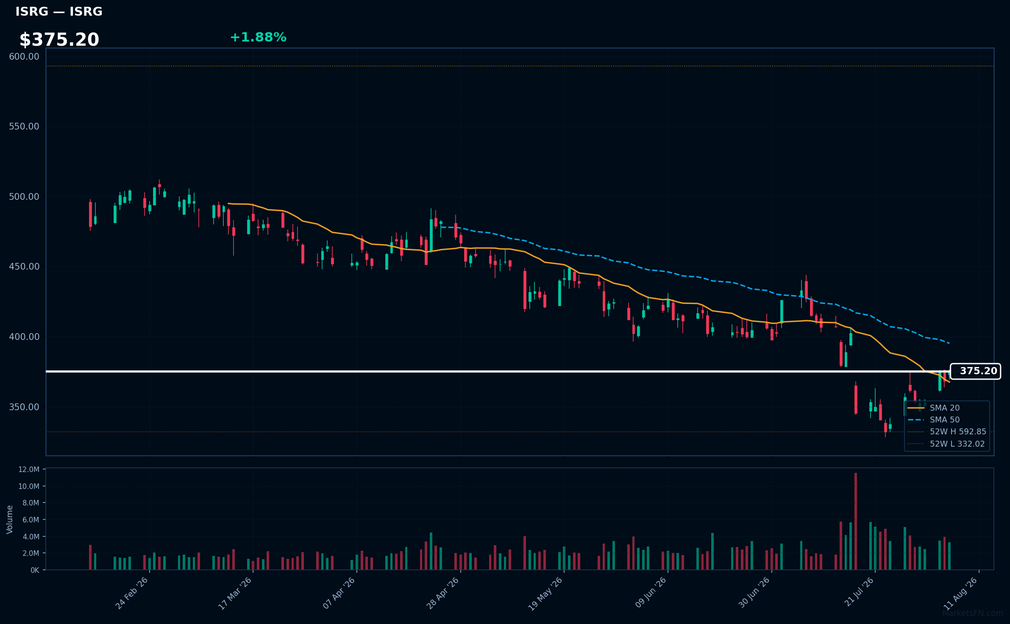Click the 550.00 price axis label
Screen dimensions: 1010x624
pos(24,127)
